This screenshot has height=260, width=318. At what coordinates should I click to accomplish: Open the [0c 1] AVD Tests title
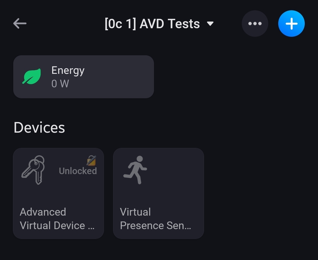tap(152, 24)
